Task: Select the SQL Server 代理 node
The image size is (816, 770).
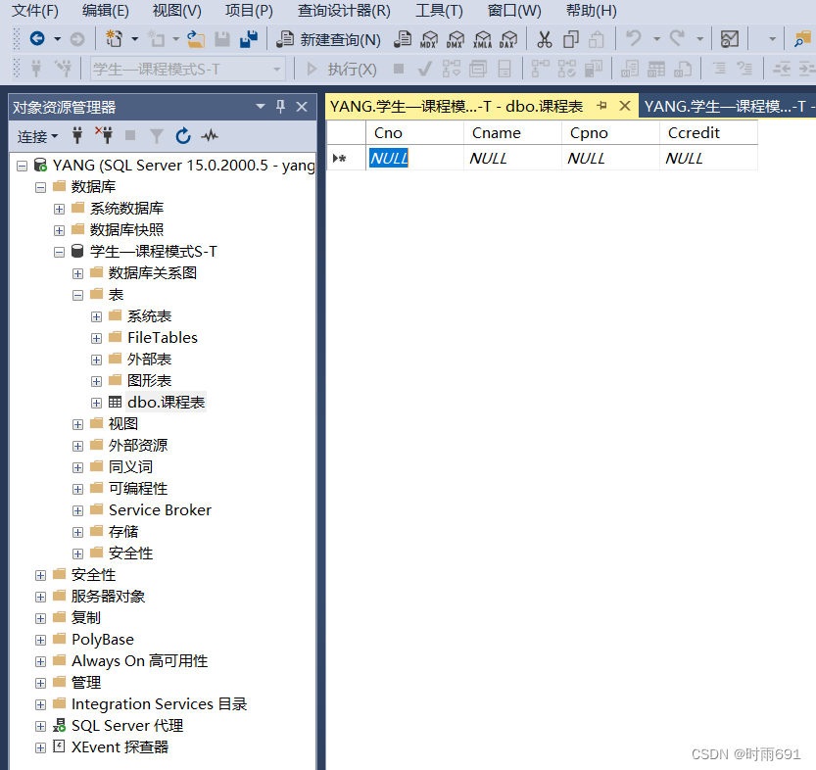Action: tap(127, 725)
